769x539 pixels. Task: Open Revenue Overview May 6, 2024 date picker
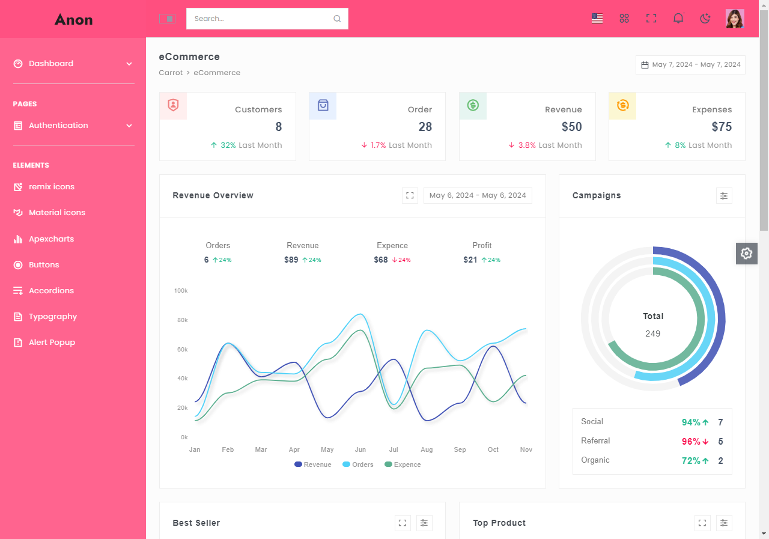click(x=478, y=195)
